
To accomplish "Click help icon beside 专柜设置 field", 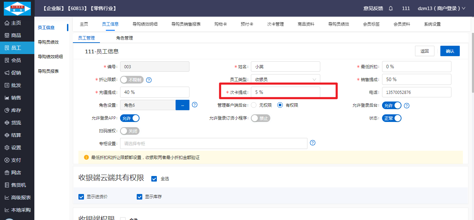I will pyautogui.click(x=312, y=143).
